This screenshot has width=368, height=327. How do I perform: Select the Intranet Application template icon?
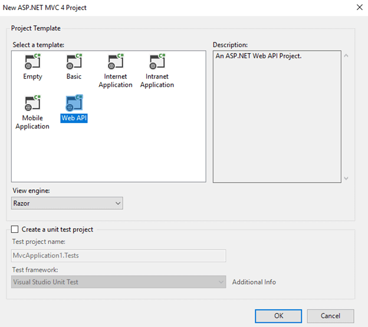[x=157, y=62]
